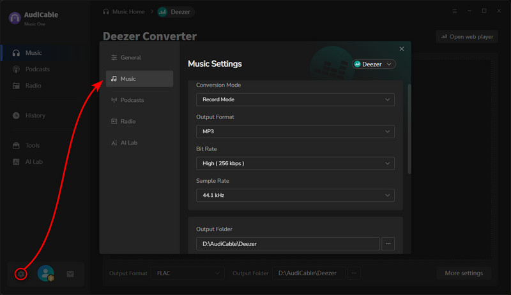
Task: Click the Radio icon in settings dialog
Action: pyautogui.click(x=114, y=121)
